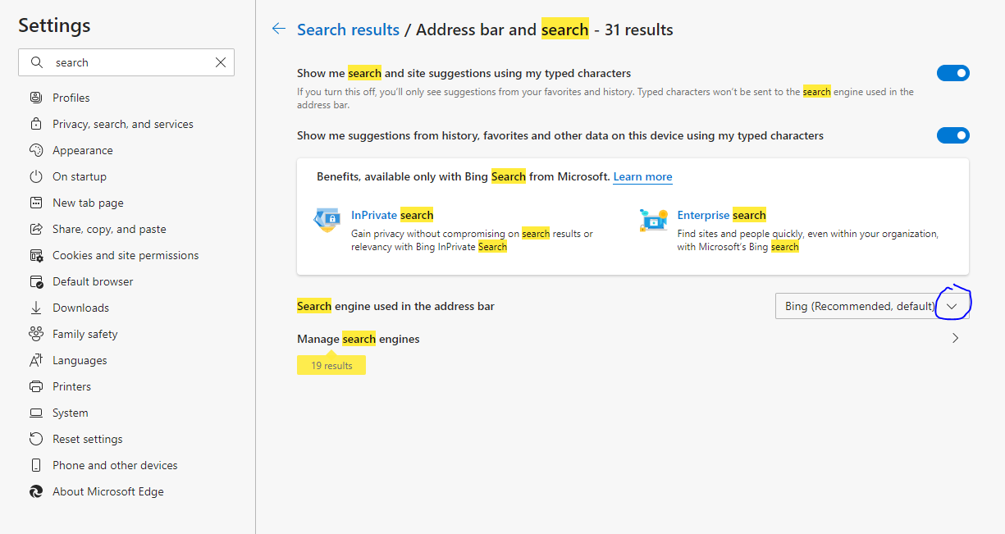Open the search engine dropdown showing Bing
The image size is (1005, 534).
(872, 306)
